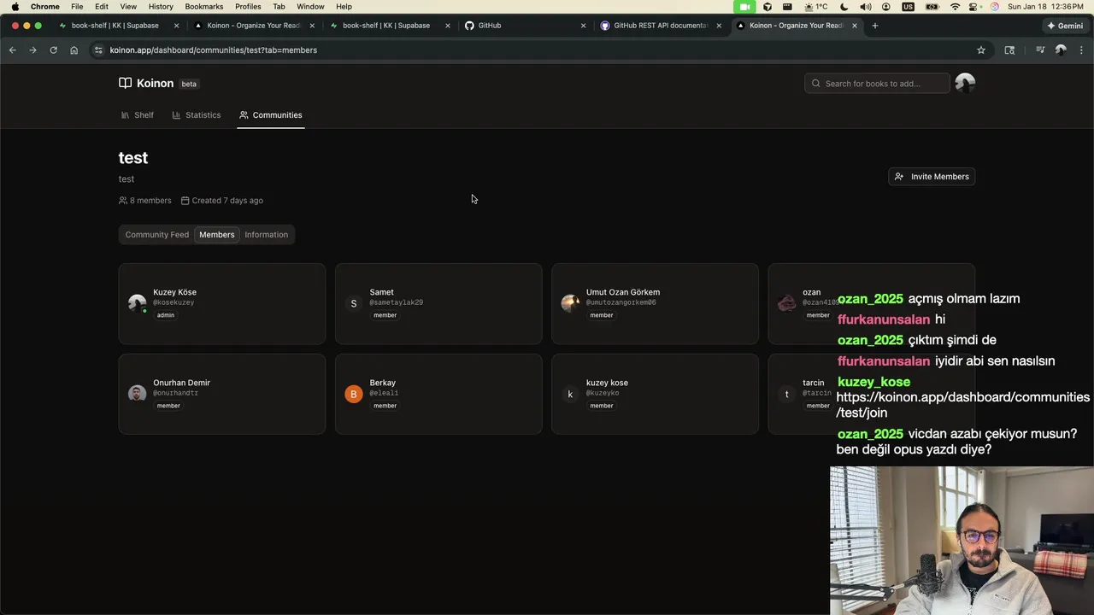Click the Kuzey Köse member name
The width and height of the screenshot is (1094, 615).
pyautogui.click(x=174, y=292)
